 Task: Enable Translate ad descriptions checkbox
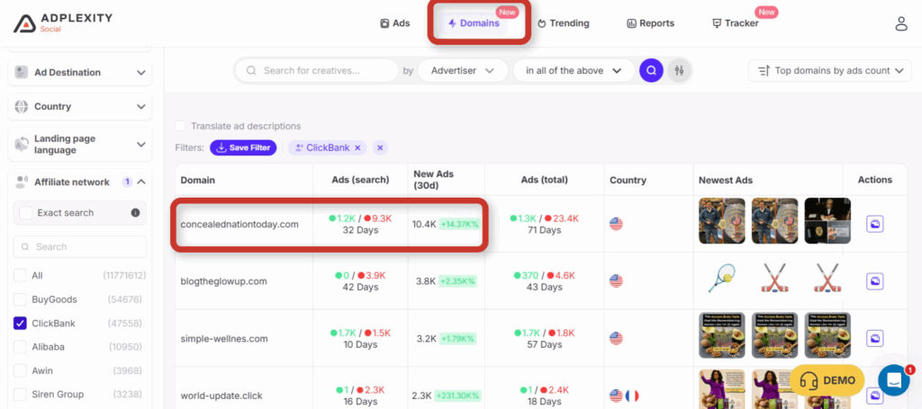(181, 127)
